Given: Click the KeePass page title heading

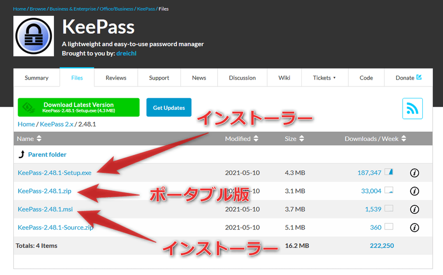Looking at the screenshot, I should pyautogui.click(x=98, y=27).
